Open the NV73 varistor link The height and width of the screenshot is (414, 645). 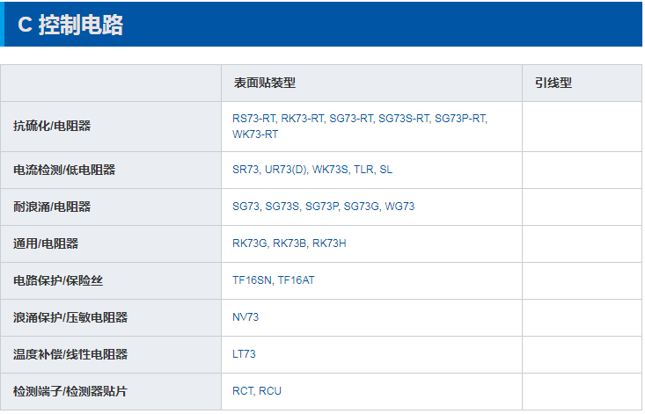[x=246, y=317]
